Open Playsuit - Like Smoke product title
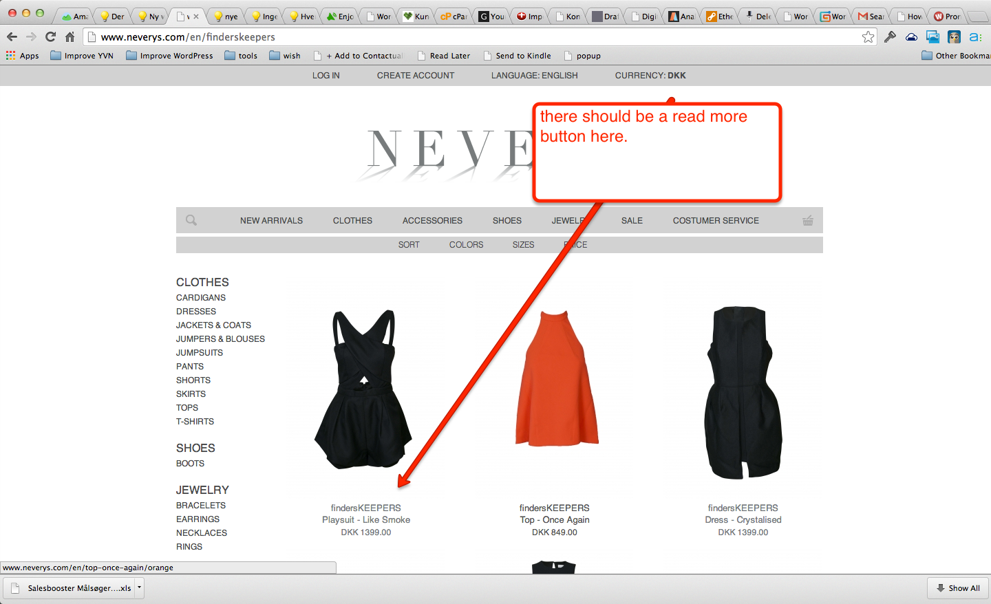Image resolution: width=991 pixels, height=604 pixels. 366,520
